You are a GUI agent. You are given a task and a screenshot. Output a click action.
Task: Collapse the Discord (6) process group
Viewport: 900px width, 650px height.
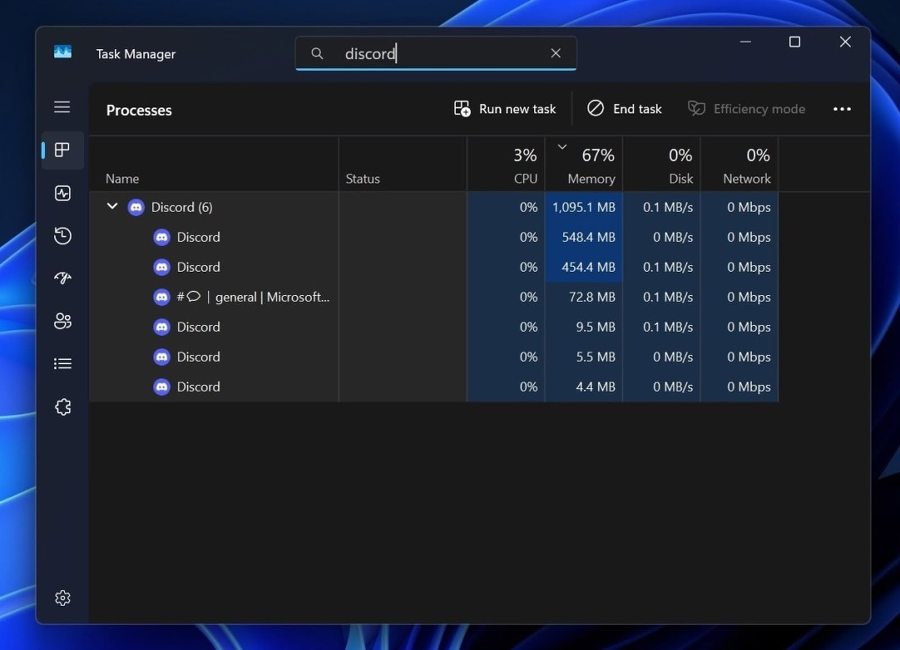click(x=112, y=206)
